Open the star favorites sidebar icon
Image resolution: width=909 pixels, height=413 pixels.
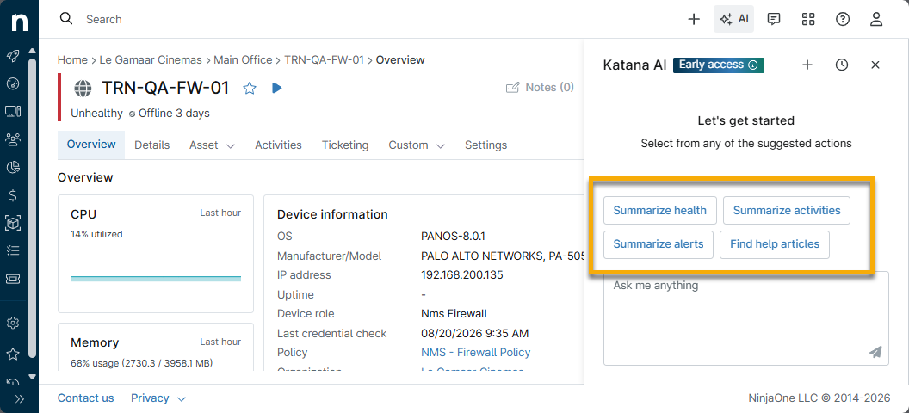pos(13,354)
